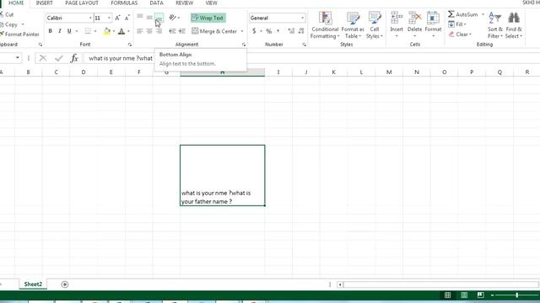Screen dimensions: 540x303
Task: Increase font size with larger A
Action: [117, 18]
